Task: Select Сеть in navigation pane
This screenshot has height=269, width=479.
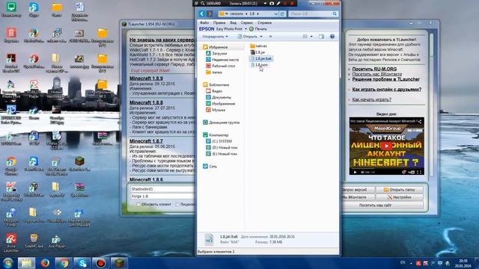Action: tap(210, 167)
